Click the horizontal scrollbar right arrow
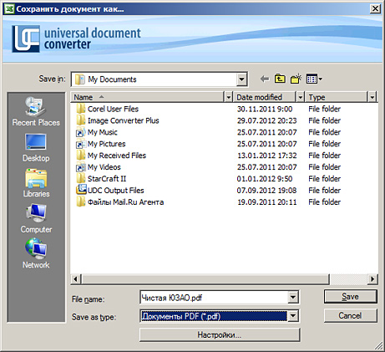This screenshot has width=385, height=352. pyautogui.click(x=372, y=278)
